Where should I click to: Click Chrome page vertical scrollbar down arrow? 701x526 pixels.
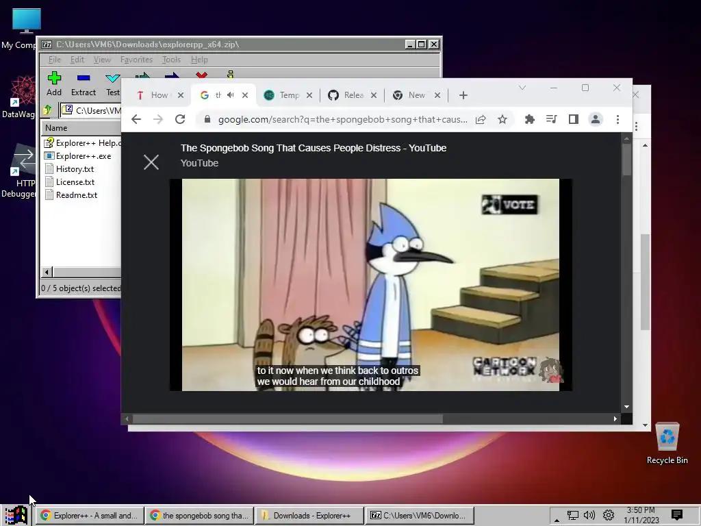click(626, 407)
